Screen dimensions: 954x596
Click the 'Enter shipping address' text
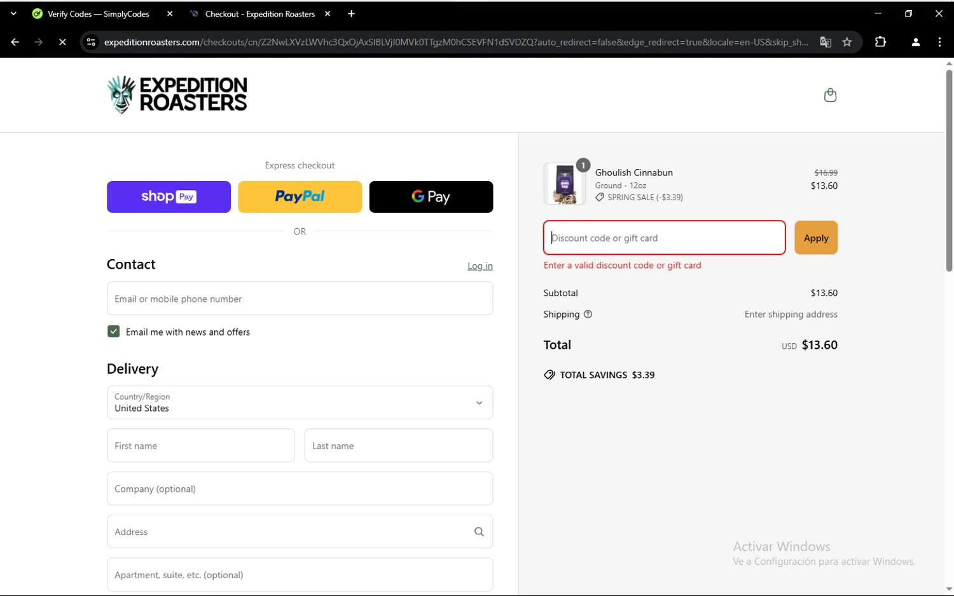[x=791, y=315]
